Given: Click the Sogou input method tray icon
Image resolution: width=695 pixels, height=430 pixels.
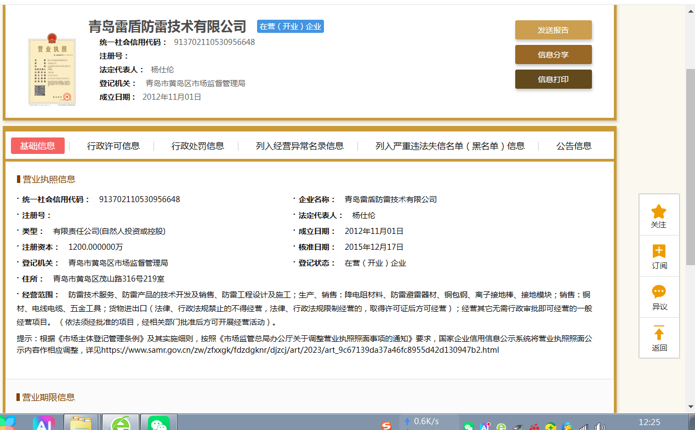Looking at the screenshot, I should click(x=386, y=426).
